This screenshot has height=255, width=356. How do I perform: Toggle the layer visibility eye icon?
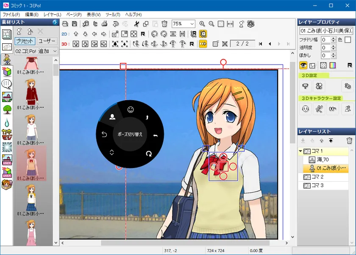303,65
